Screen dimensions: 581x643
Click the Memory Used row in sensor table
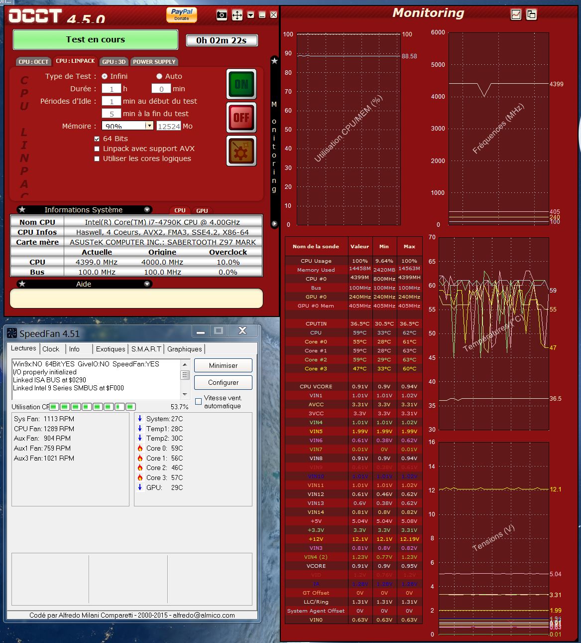[353, 270]
